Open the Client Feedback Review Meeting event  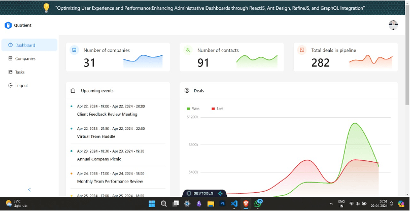pos(107,114)
